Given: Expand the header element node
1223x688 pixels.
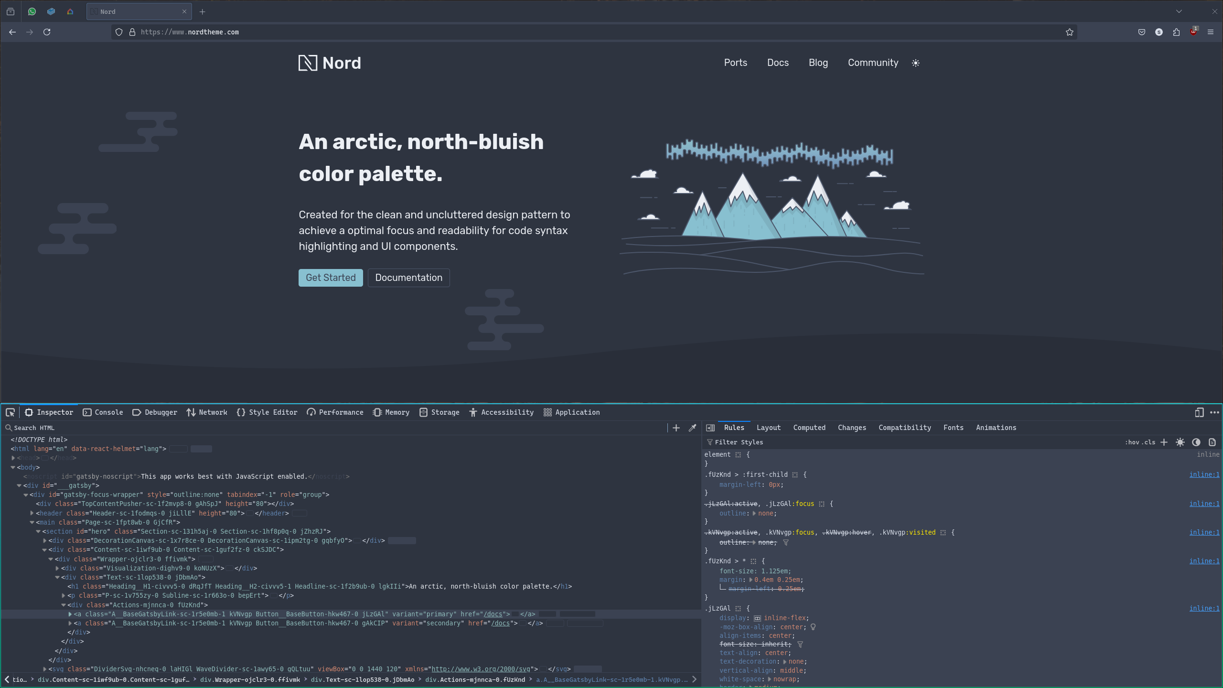Looking at the screenshot, I should tap(32, 513).
